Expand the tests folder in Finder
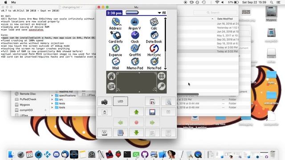This screenshot has height=160, width=285. tap(53, 104)
